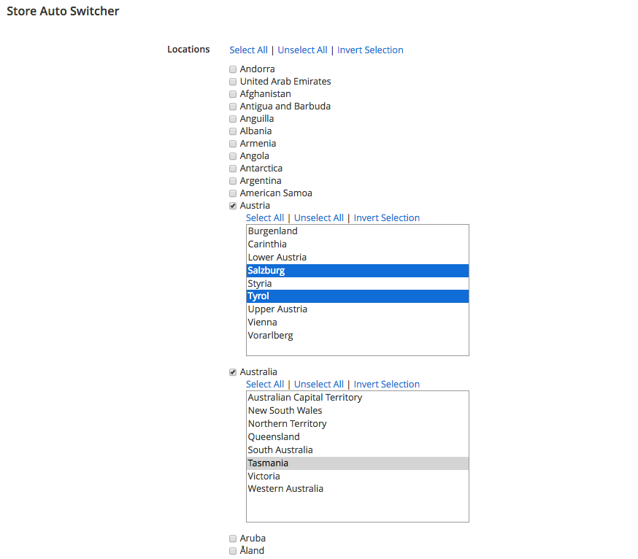This screenshot has height=559, width=638.
Task: Check the Andorra checkbox
Action: click(x=233, y=69)
